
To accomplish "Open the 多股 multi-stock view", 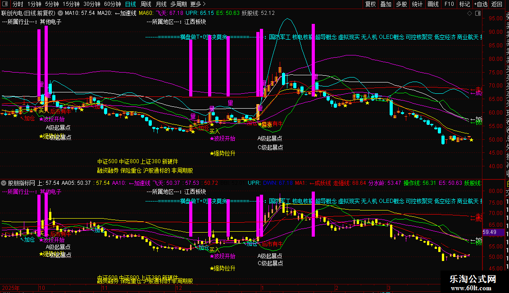I will click(x=401, y=4).
